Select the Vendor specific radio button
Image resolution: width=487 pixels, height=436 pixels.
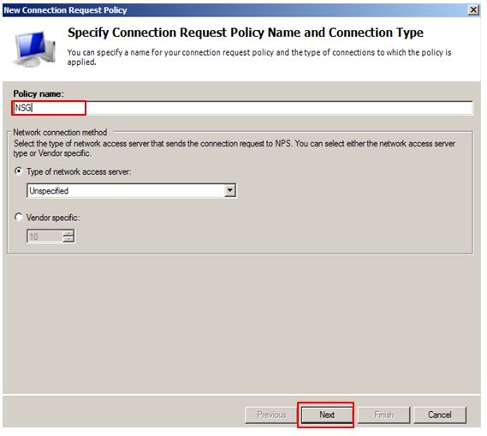18,217
